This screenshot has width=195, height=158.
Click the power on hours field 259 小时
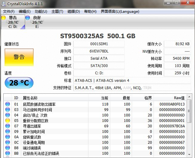pyautogui.click(x=177, y=73)
